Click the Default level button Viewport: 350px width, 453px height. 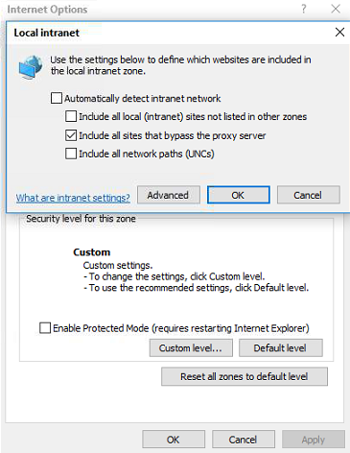281,347
